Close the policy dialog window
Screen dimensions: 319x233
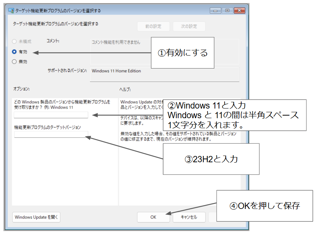coord(239,11)
